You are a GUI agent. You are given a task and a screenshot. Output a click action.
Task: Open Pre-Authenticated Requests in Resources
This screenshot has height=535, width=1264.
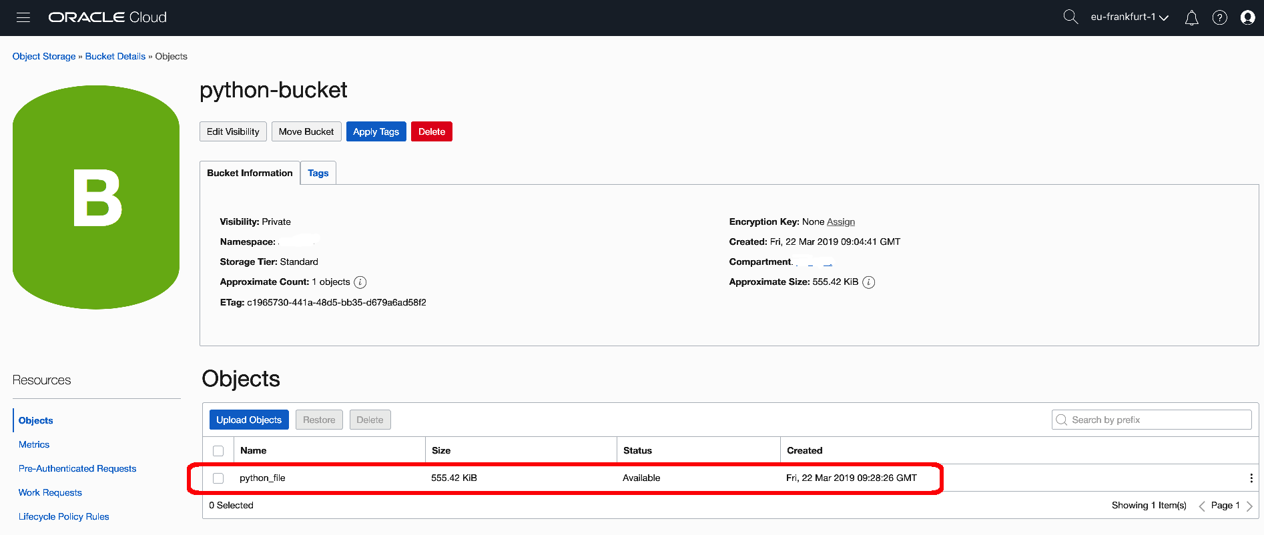[77, 469]
